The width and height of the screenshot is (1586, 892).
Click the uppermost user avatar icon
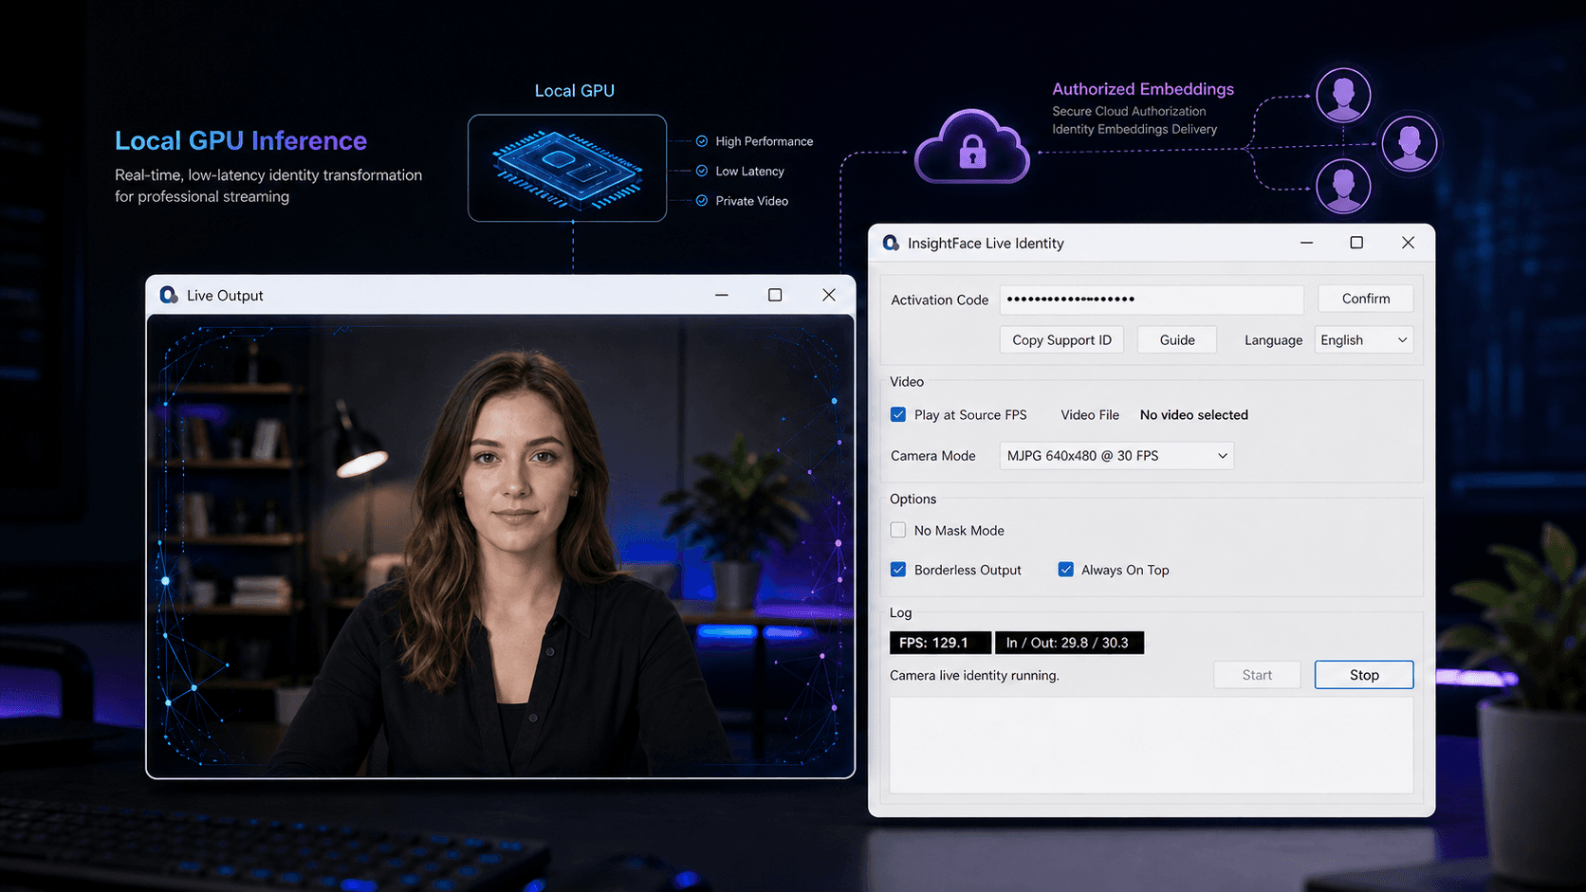[1343, 96]
